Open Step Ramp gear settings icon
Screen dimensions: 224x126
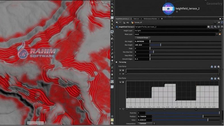[219, 78]
